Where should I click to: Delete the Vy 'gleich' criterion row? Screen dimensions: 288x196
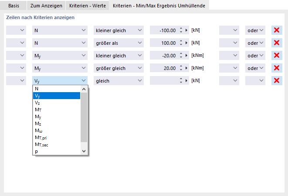276,81
